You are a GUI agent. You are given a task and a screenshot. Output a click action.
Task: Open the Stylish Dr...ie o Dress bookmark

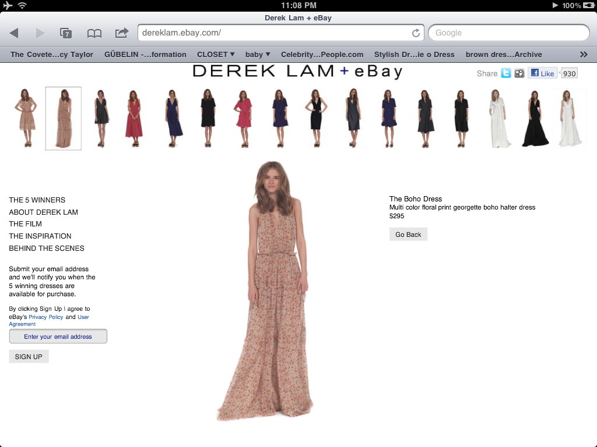(415, 54)
